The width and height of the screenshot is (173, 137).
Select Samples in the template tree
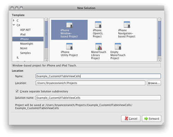[25, 53]
